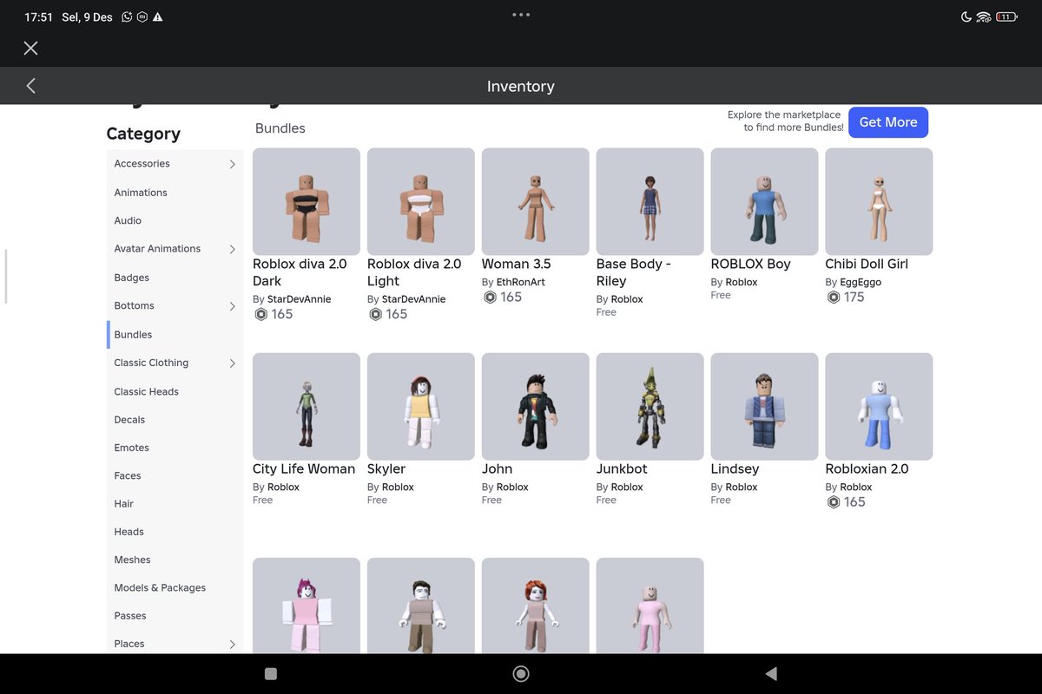
Task: Tap the Android back navigation triangle
Action: [770, 672]
